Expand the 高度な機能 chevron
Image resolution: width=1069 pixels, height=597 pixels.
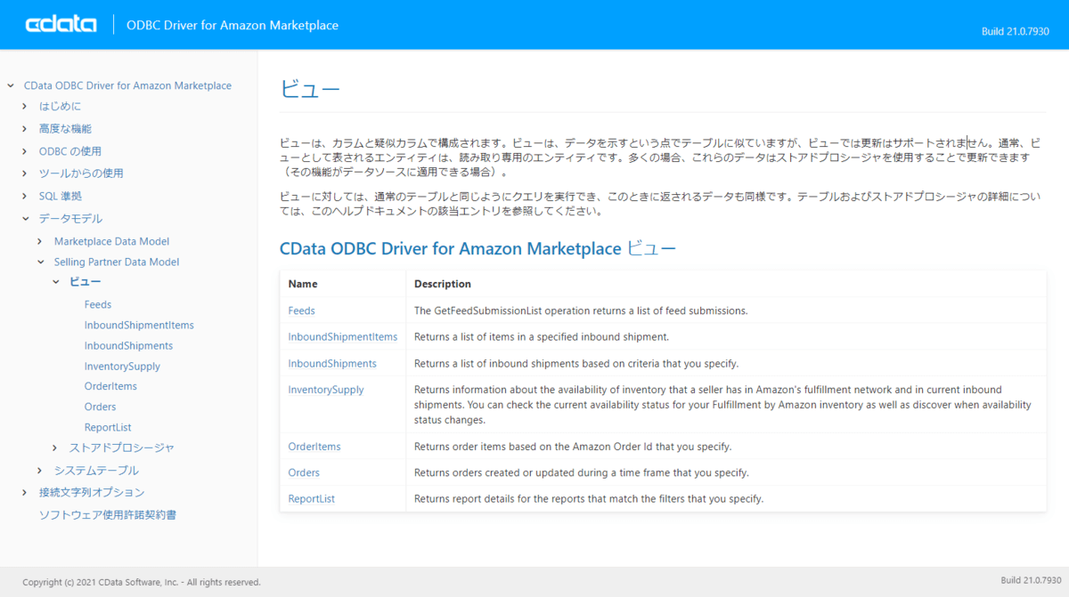click(x=25, y=129)
